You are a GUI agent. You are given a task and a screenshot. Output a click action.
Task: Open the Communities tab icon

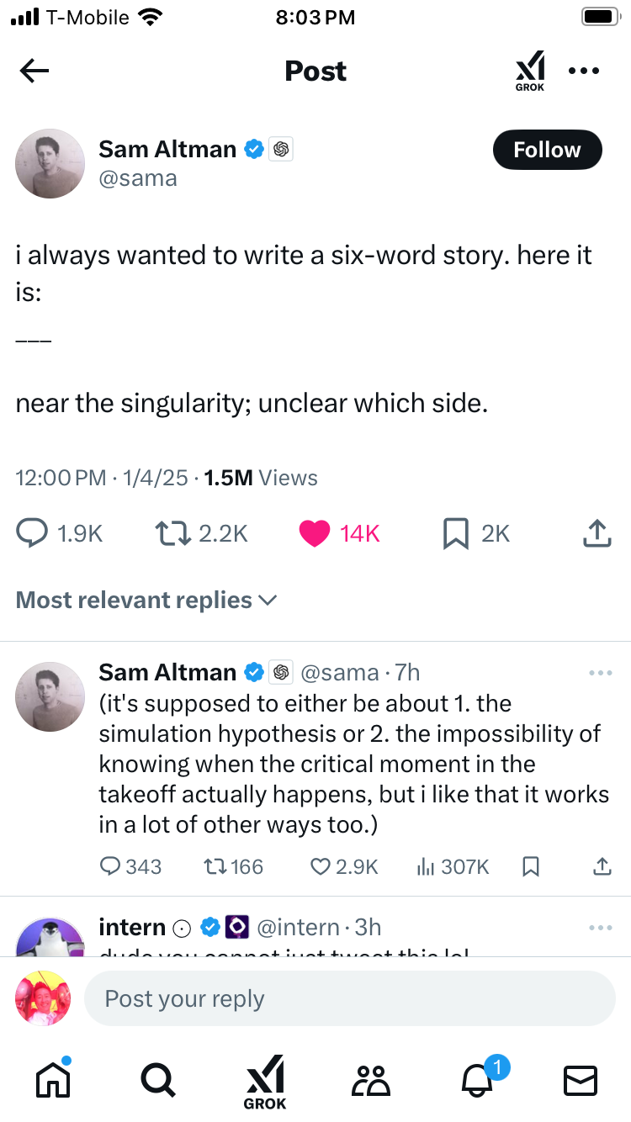point(371,1080)
